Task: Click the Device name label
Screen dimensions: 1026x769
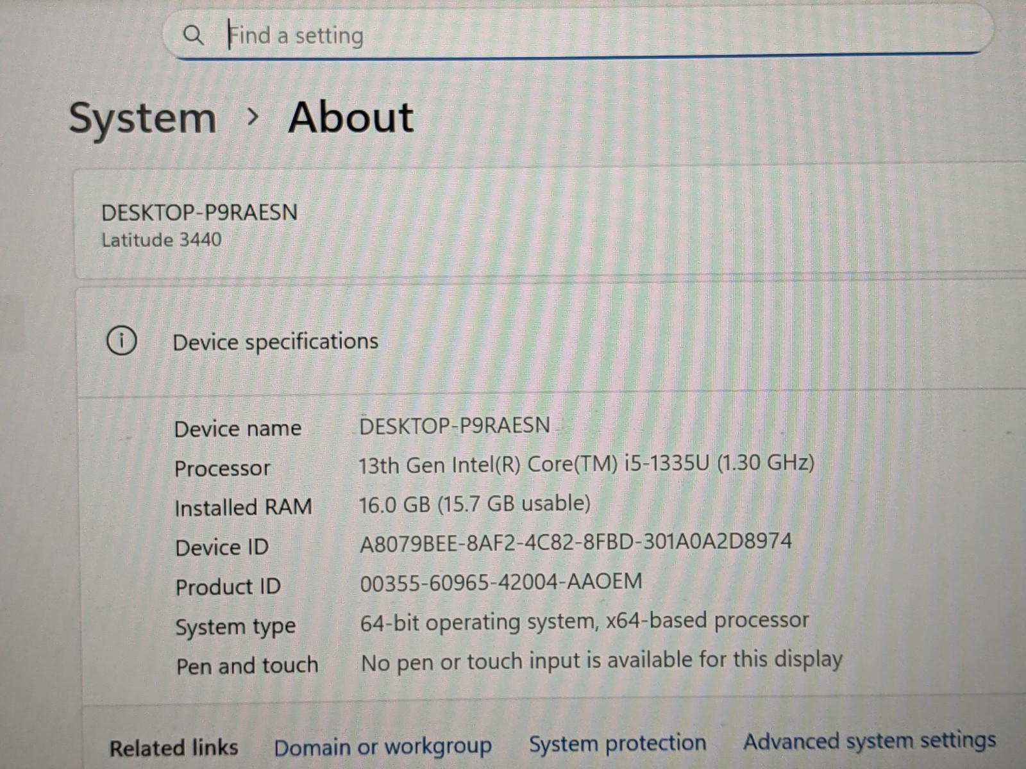Action: (238, 429)
